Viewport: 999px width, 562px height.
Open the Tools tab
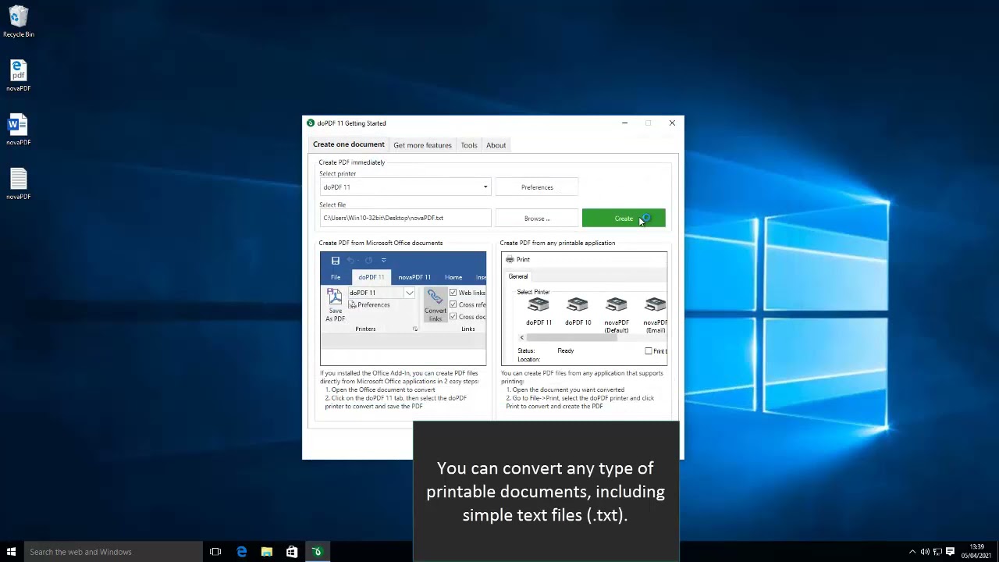coord(469,145)
